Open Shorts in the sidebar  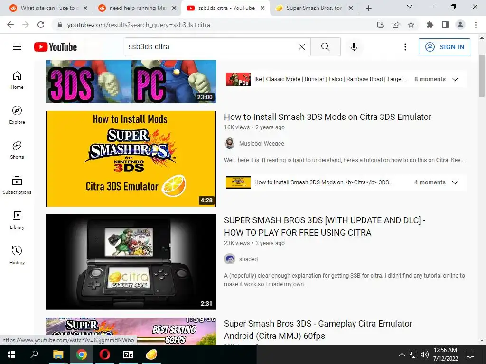(x=17, y=150)
